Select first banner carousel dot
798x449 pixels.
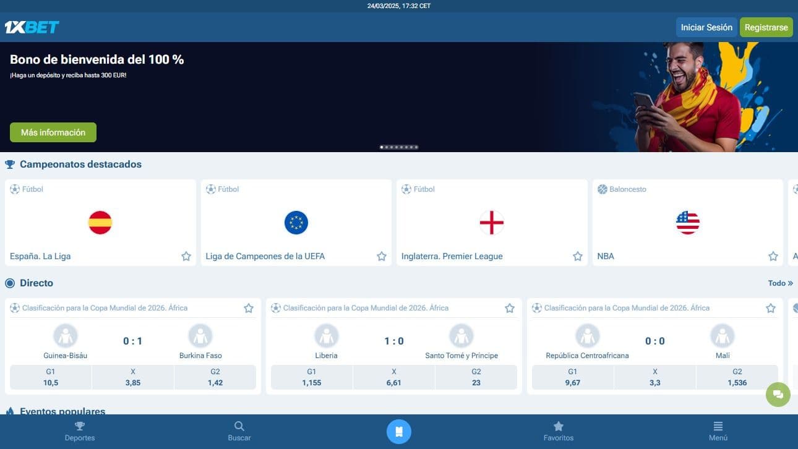point(382,147)
